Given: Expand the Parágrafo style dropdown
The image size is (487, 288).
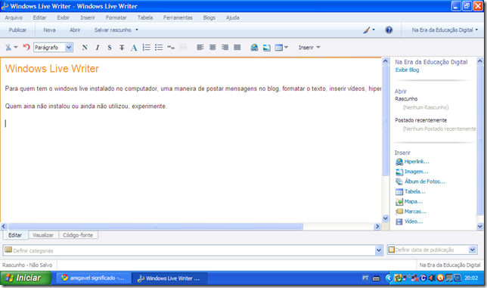Looking at the screenshot, I should click(69, 48).
